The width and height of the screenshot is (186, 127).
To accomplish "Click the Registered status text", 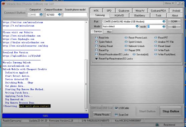I will click(x=169, y=125).
